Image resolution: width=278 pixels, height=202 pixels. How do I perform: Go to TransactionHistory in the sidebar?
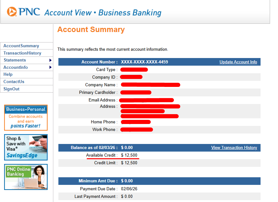click(22, 53)
